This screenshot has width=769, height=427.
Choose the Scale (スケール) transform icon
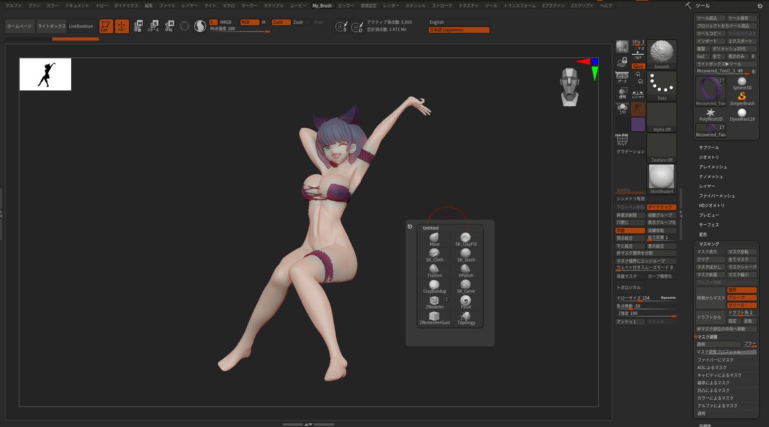[x=154, y=26]
